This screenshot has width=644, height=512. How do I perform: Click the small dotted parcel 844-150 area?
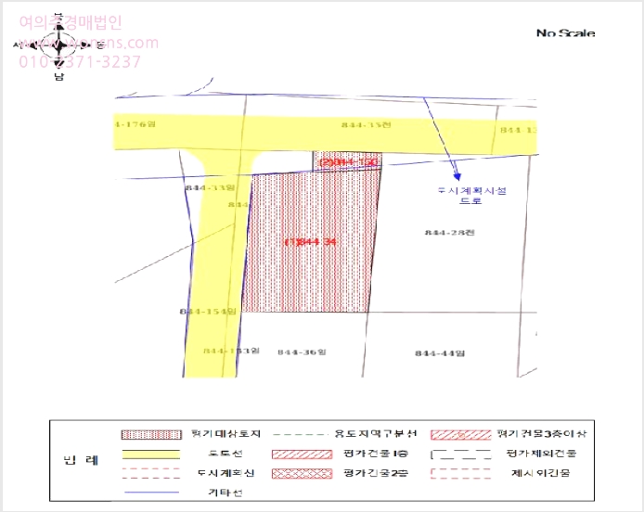(x=347, y=160)
